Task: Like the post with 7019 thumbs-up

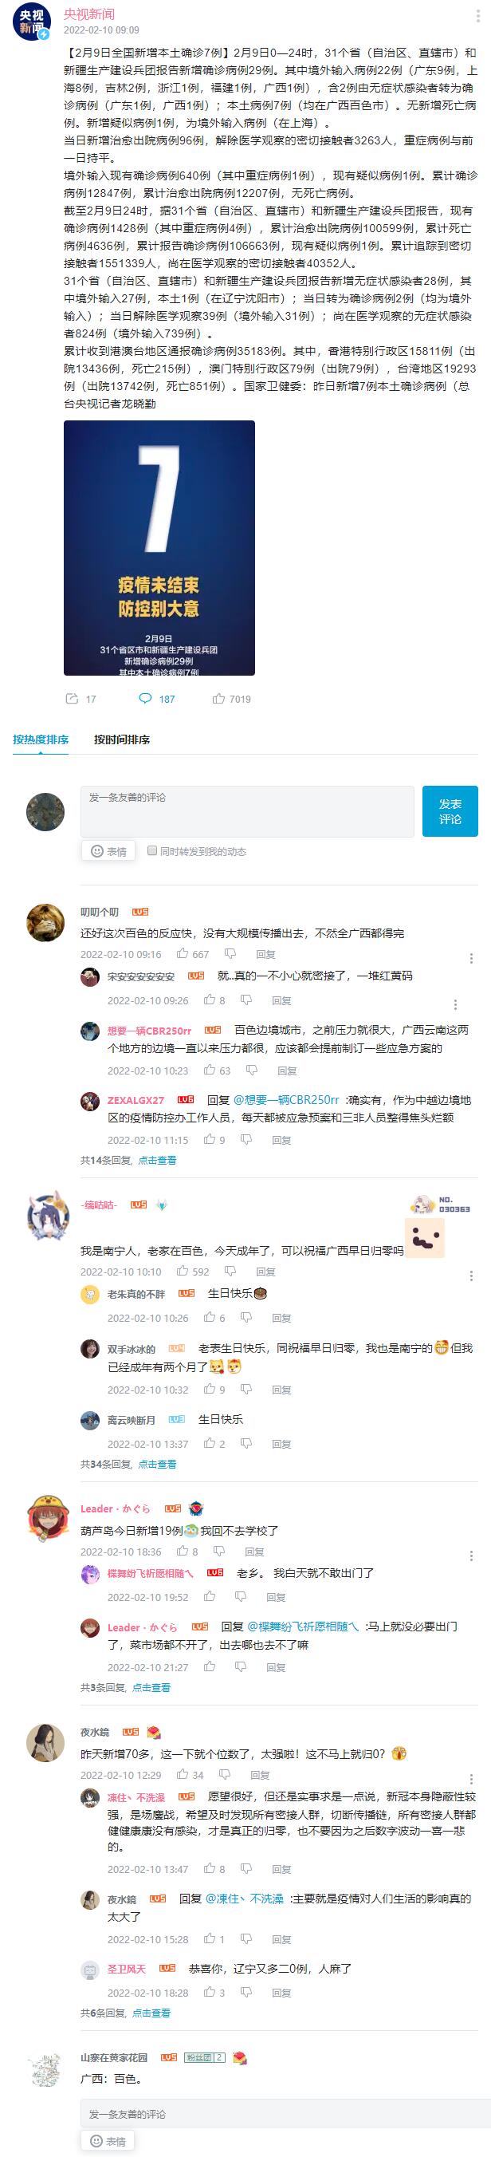Action: 231,698
